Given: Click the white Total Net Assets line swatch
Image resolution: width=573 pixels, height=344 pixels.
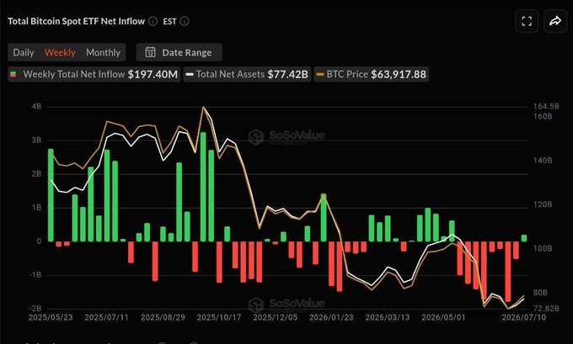Looking at the screenshot, I should (190, 74).
